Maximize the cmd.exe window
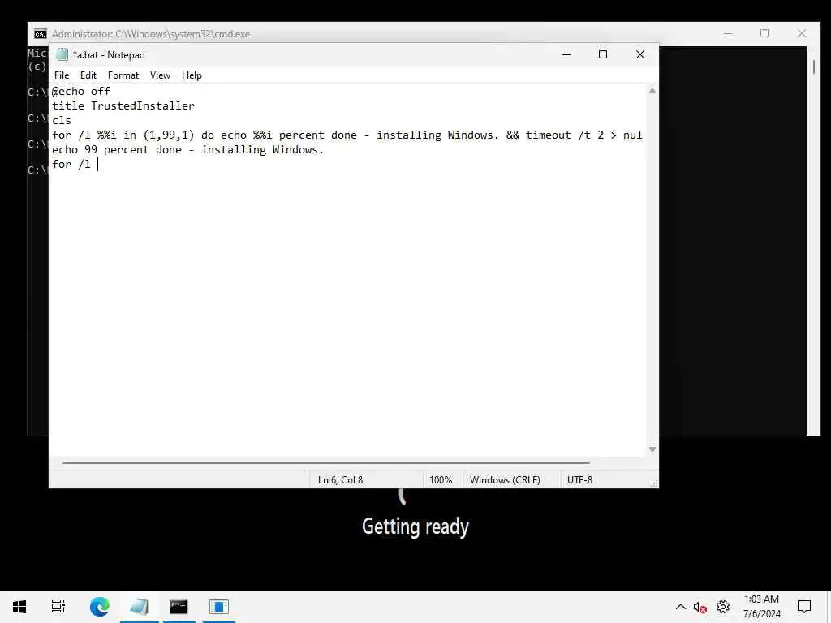Image resolution: width=831 pixels, height=623 pixels. [x=764, y=34]
